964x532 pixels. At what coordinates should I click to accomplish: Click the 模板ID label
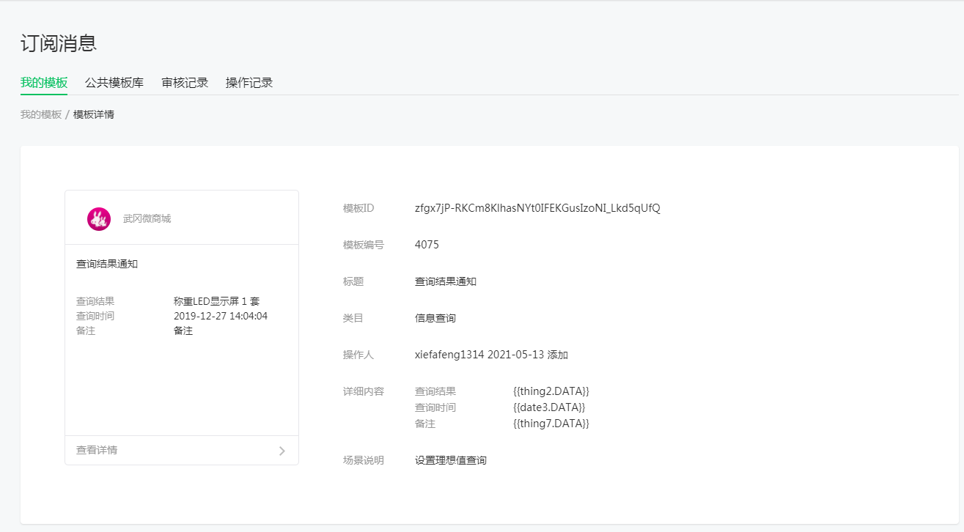358,208
